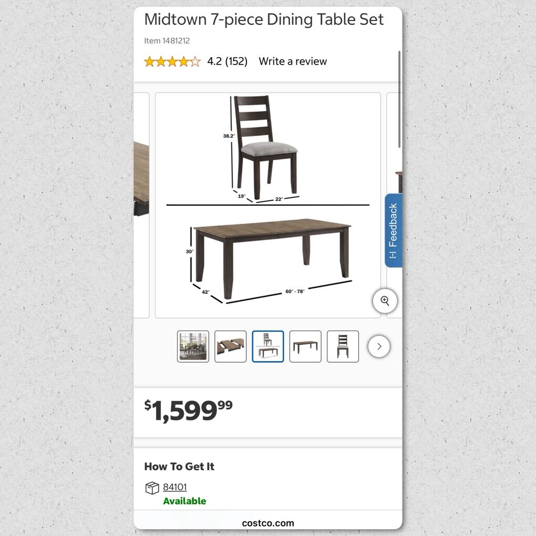Click the shipping box icon beside 84101

coord(152,488)
